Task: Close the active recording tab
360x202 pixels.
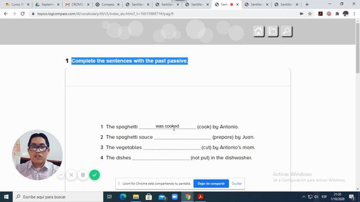Action: point(237,4)
